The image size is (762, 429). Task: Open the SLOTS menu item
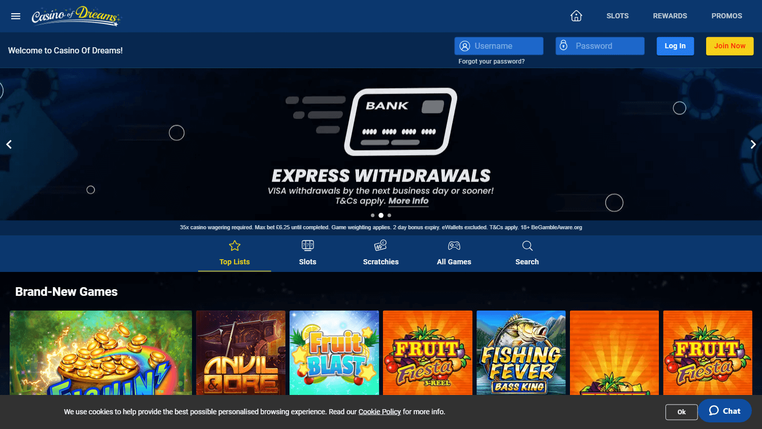pos(617,16)
